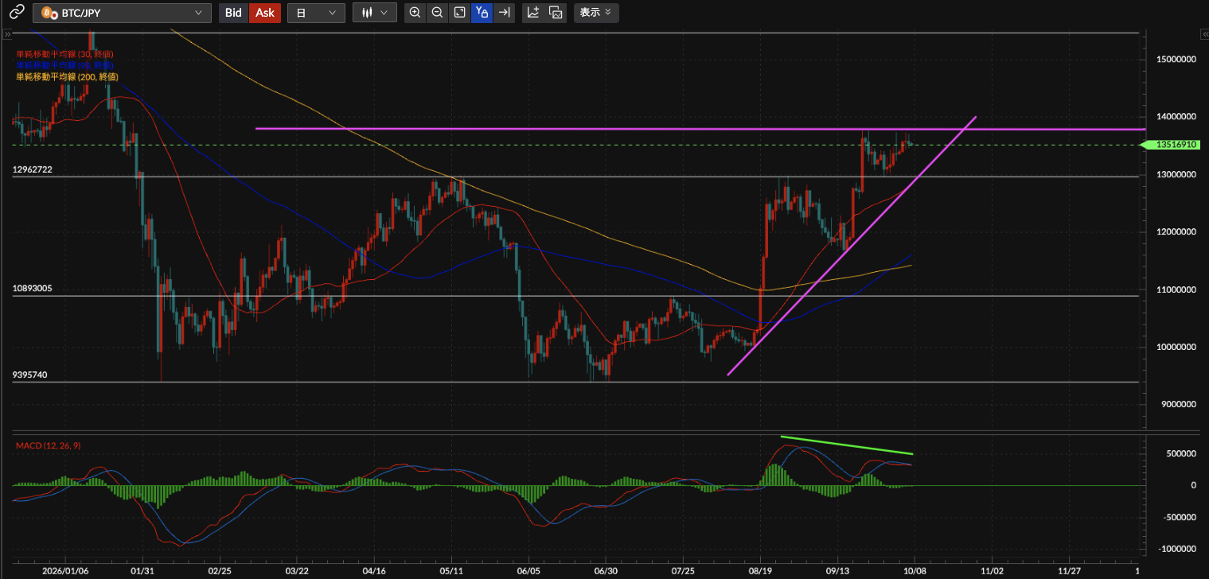Open the BTC/JPY symbol dropdown

tap(122, 13)
